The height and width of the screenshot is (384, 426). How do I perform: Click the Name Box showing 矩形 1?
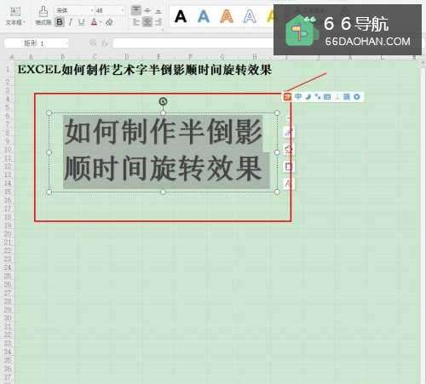[x=37, y=43]
